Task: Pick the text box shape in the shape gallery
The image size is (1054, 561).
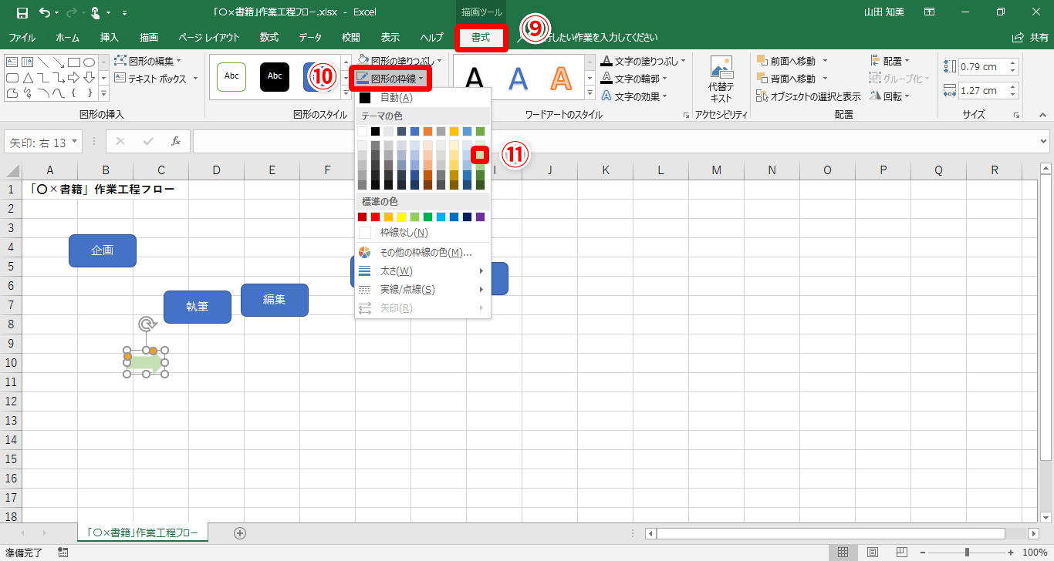Action: click(12, 62)
